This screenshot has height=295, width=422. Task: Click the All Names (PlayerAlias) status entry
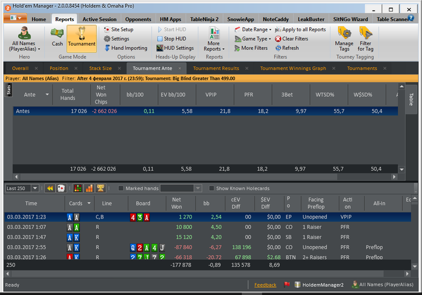(382, 284)
